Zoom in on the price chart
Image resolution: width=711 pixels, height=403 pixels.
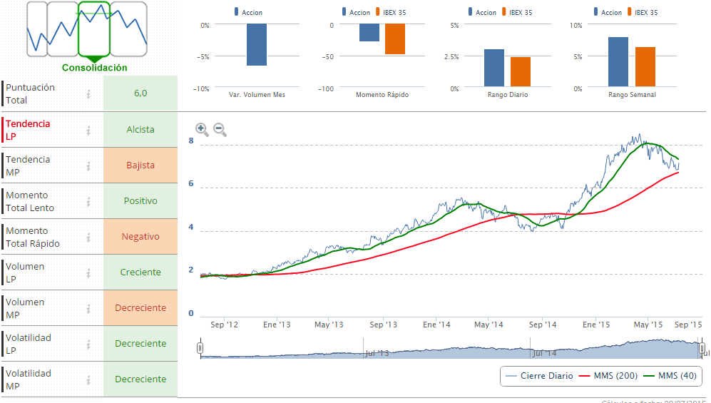(x=202, y=130)
